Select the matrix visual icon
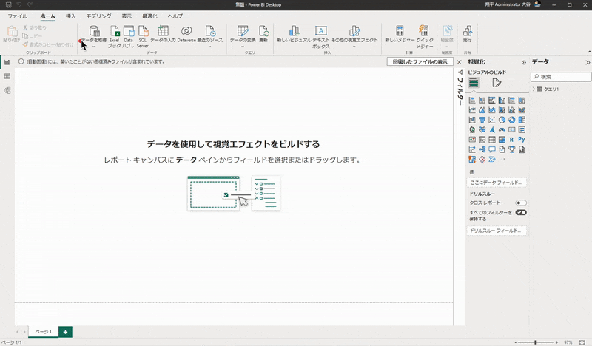This screenshot has height=346, width=592. [502, 140]
